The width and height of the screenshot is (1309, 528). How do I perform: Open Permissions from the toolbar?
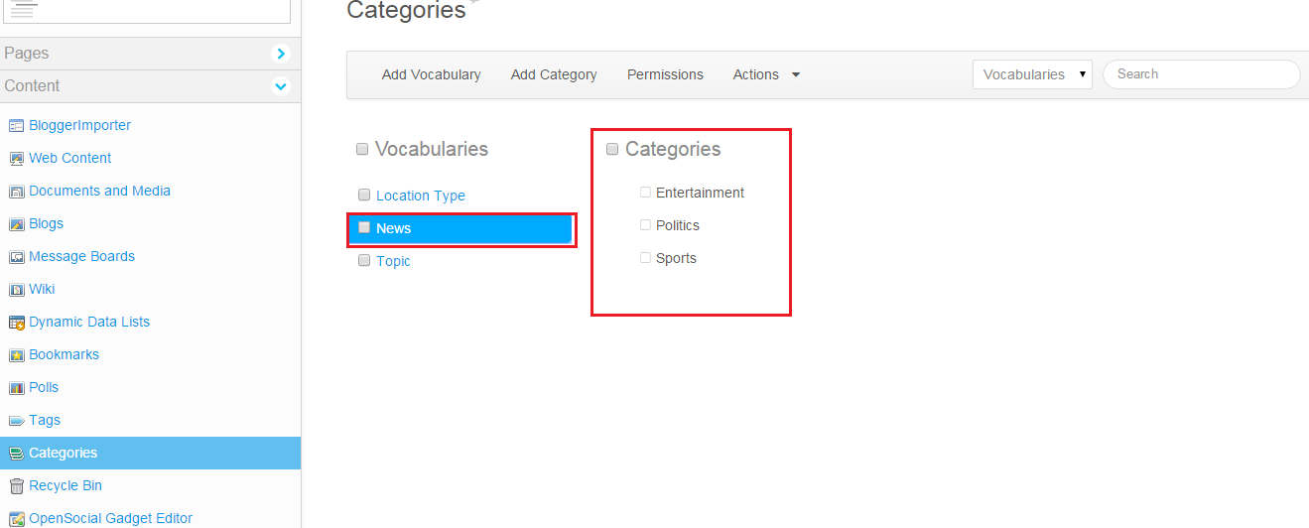click(x=665, y=74)
